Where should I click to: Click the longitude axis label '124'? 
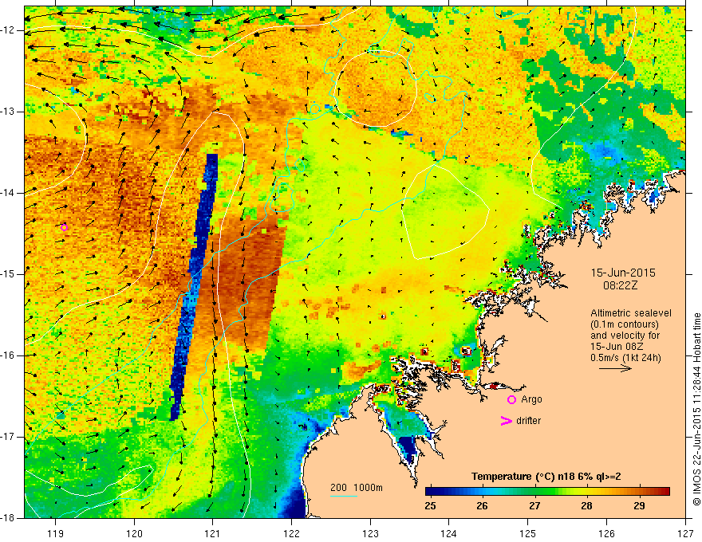point(449,533)
